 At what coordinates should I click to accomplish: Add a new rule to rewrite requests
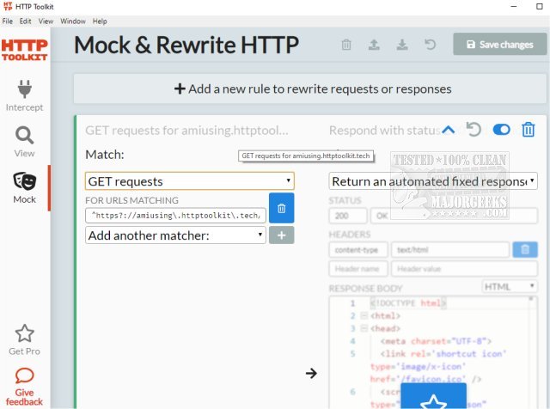pyautogui.click(x=313, y=89)
